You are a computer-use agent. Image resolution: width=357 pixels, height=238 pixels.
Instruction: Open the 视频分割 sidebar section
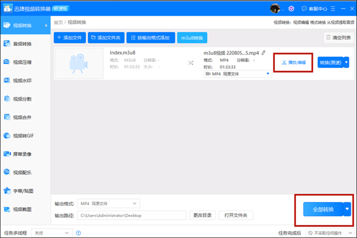click(25, 99)
